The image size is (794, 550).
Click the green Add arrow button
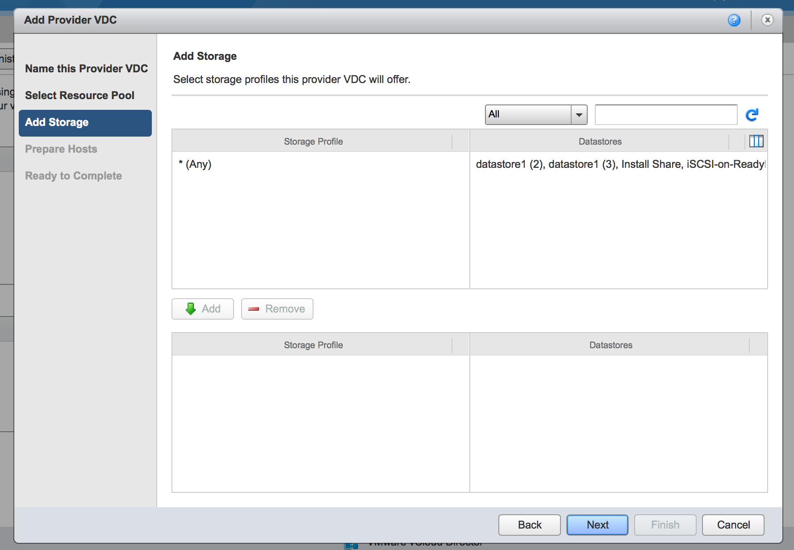(x=203, y=309)
